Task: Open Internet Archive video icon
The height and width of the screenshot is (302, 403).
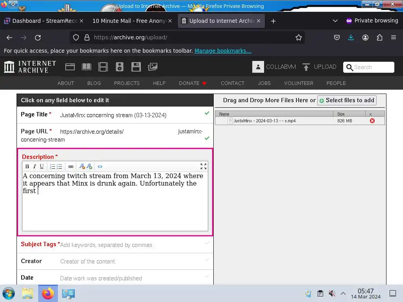Action: pyautogui.click(x=103, y=67)
